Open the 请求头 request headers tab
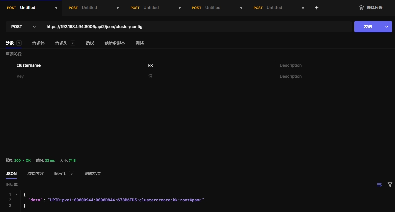The width and height of the screenshot is (395, 212). coord(61,43)
